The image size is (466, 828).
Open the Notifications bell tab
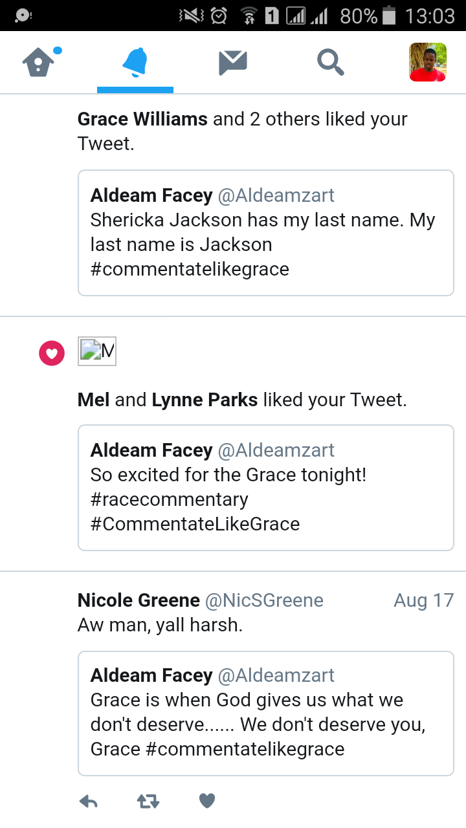coord(135,63)
